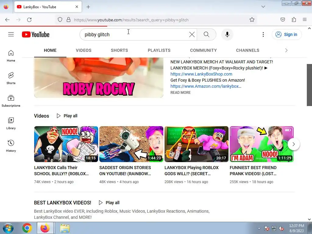Play all in the Videos section
This screenshot has height=234, width=312.
tap(67, 116)
